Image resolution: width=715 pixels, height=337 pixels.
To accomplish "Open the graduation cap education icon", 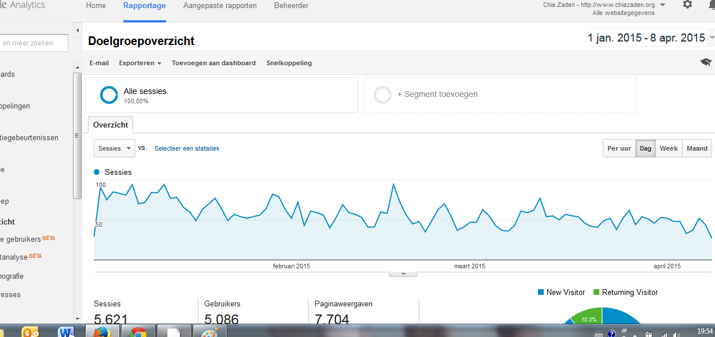I will [706, 62].
